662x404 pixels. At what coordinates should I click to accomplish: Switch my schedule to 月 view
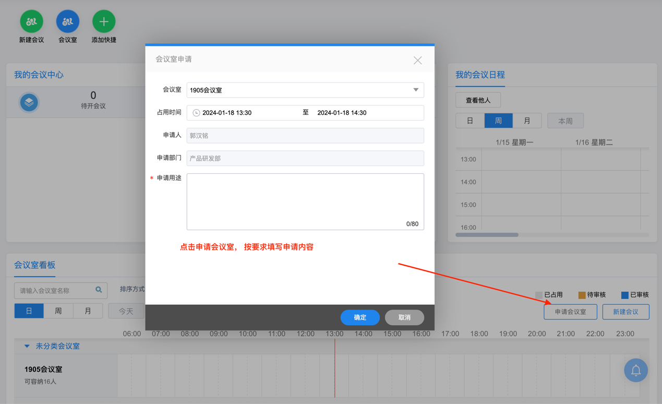click(x=527, y=121)
